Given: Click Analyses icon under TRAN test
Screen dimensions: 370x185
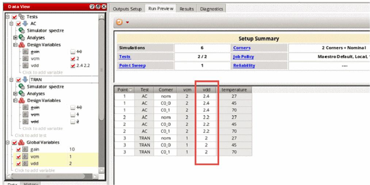Looking at the screenshot, I should 22,94.
